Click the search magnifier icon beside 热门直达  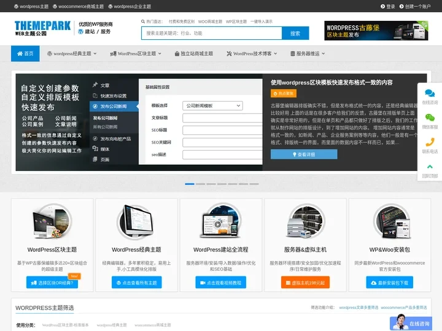(x=143, y=21)
